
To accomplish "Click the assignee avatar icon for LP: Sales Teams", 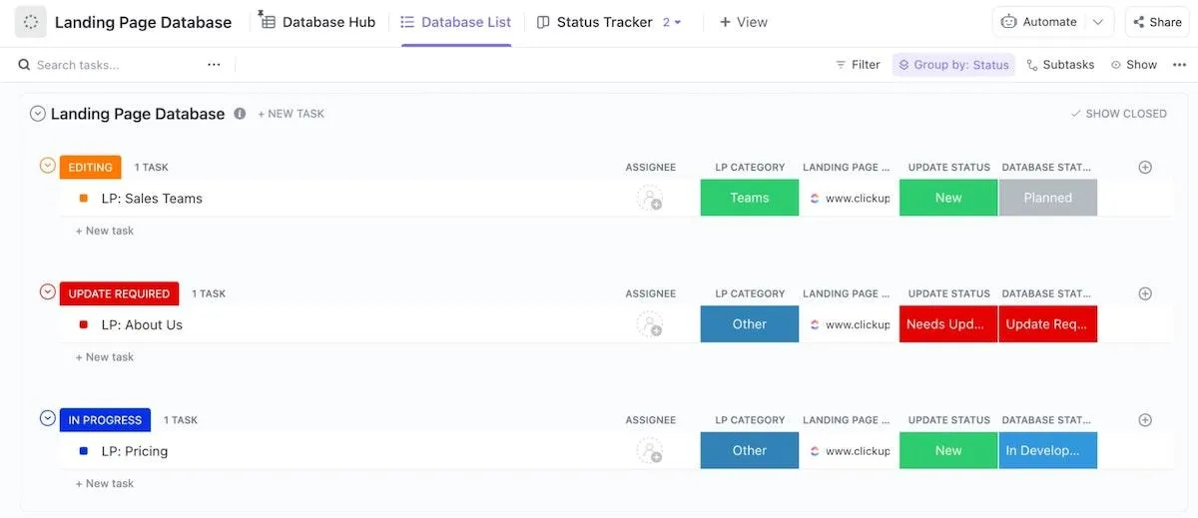I will point(650,199).
